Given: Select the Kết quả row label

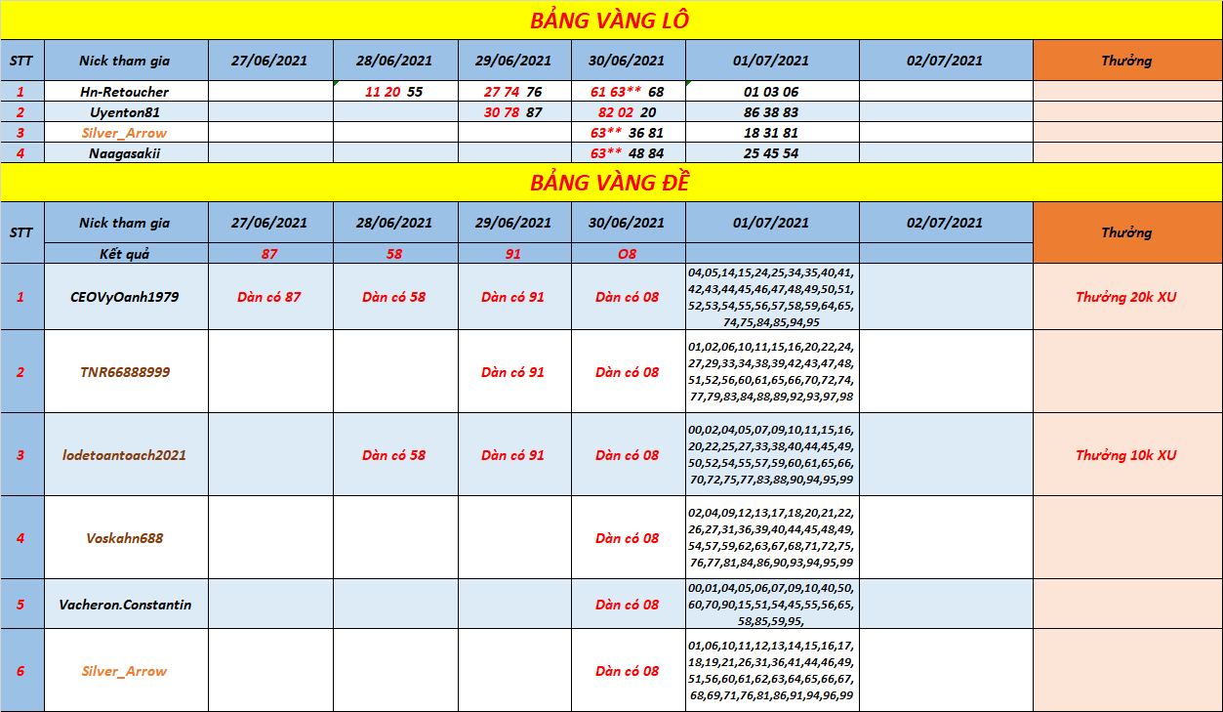Looking at the screenshot, I should point(125,254).
